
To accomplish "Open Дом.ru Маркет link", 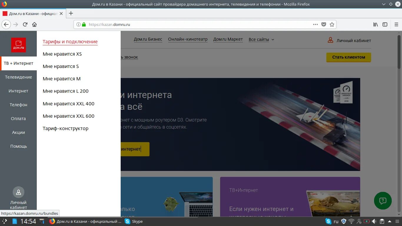I will 228,39.
